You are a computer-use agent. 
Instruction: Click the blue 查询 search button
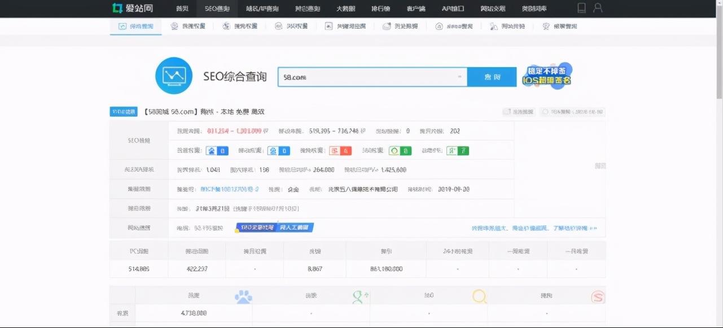pyautogui.click(x=492, y=77)
